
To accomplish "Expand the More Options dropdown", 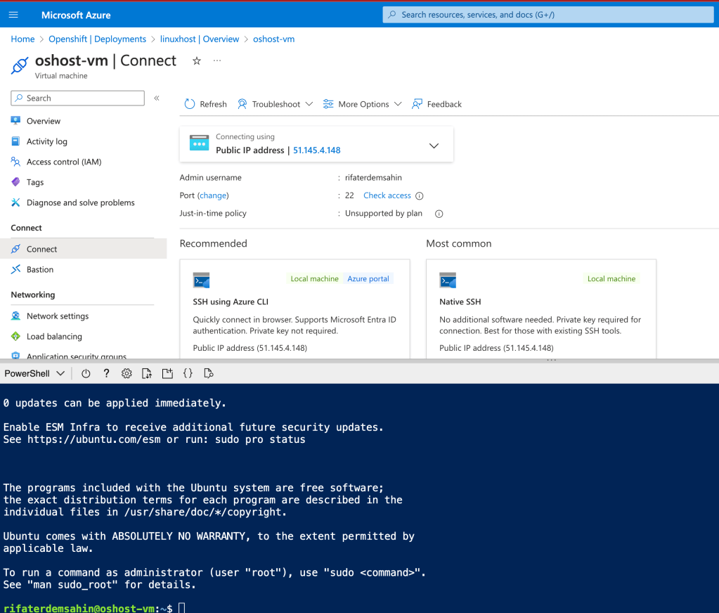I will pos(362,104).
